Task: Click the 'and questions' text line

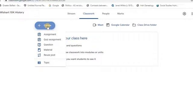Action: (74, 46)
